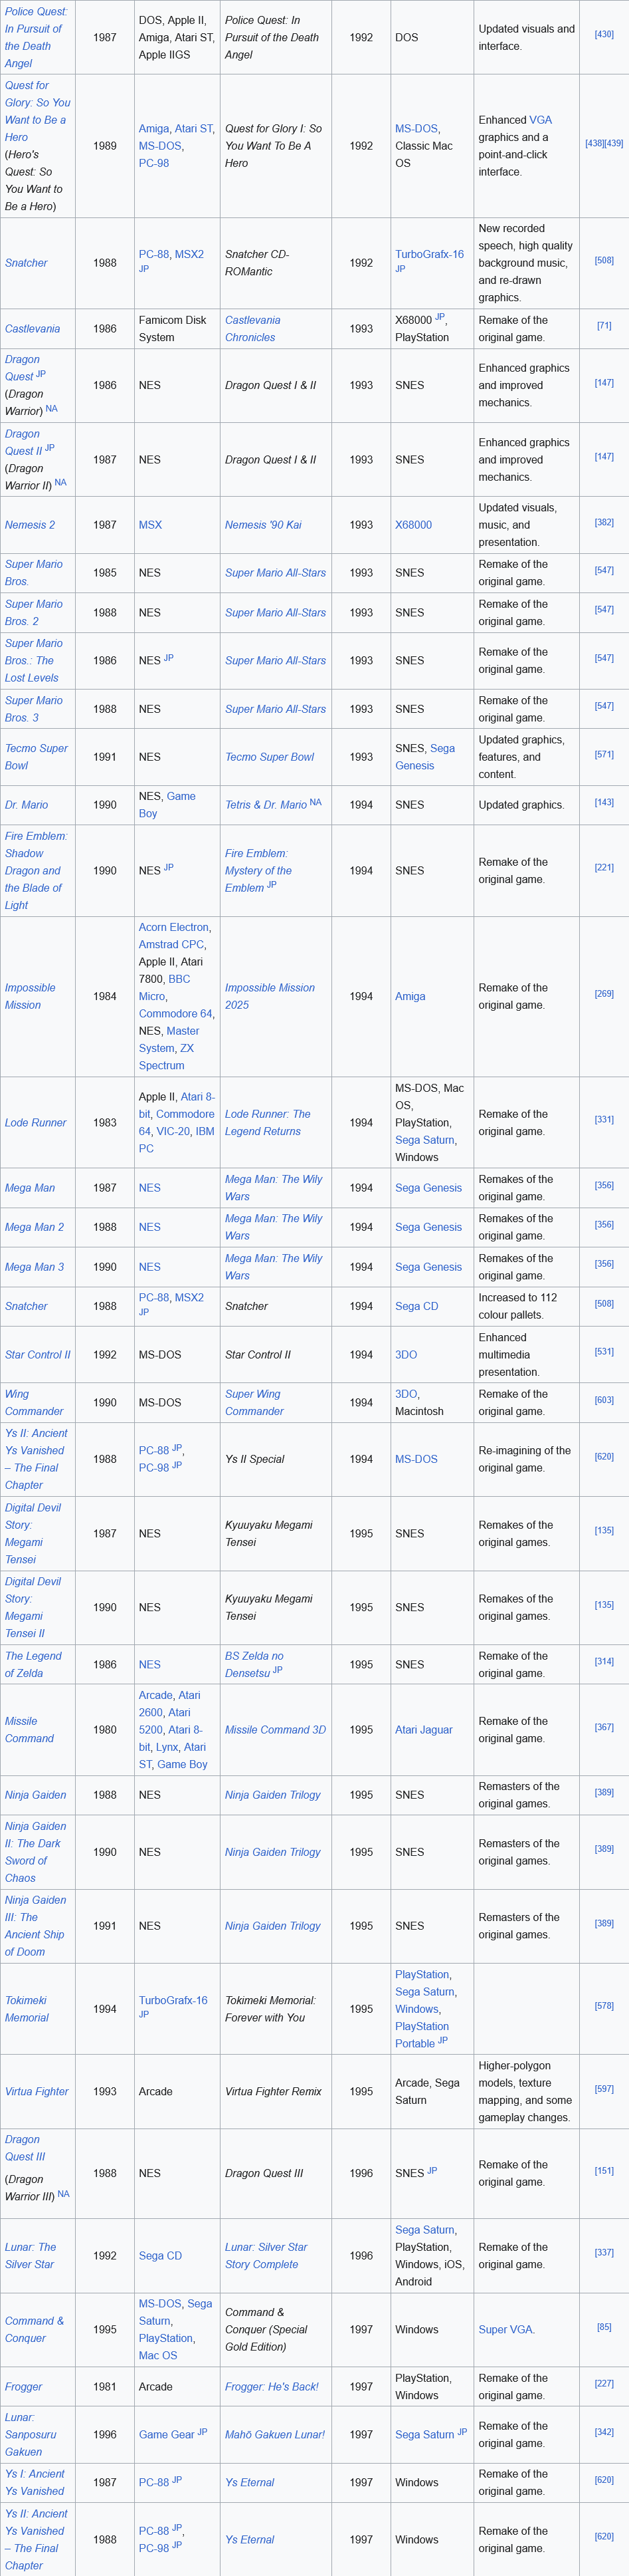Image resolution: width=629 pixels, height=2576 pixels.
Task: Open the Tokimeki Memorial original game link
Action: click(28, 2009)
